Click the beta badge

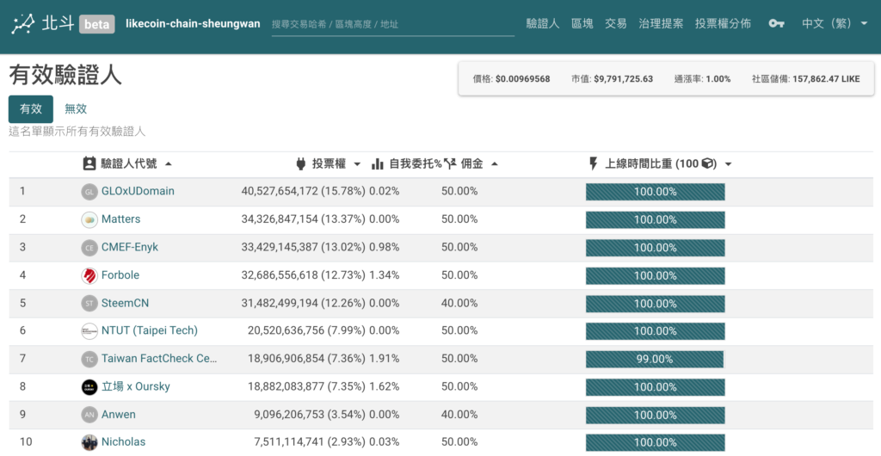pos(96,24)
